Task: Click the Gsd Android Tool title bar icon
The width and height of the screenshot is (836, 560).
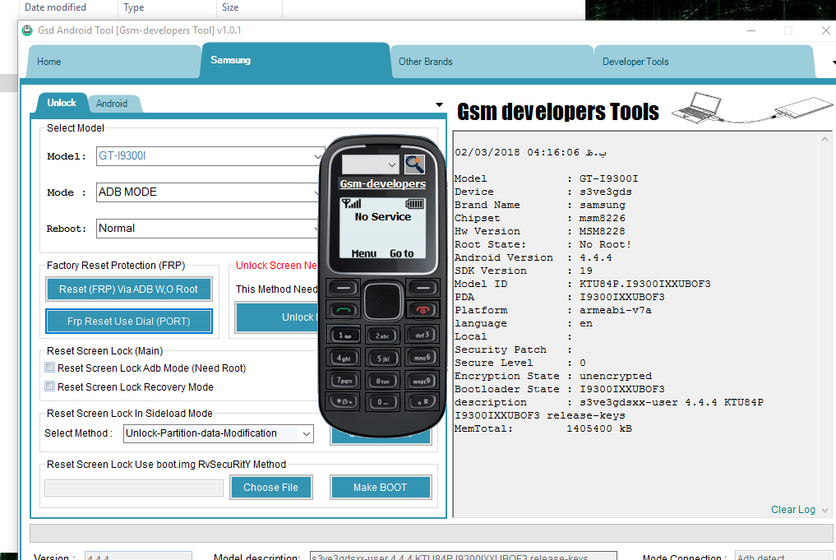Action: tap(26, 30)
